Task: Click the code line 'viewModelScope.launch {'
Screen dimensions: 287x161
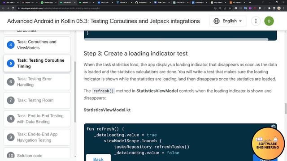Action: pos(133,141)
